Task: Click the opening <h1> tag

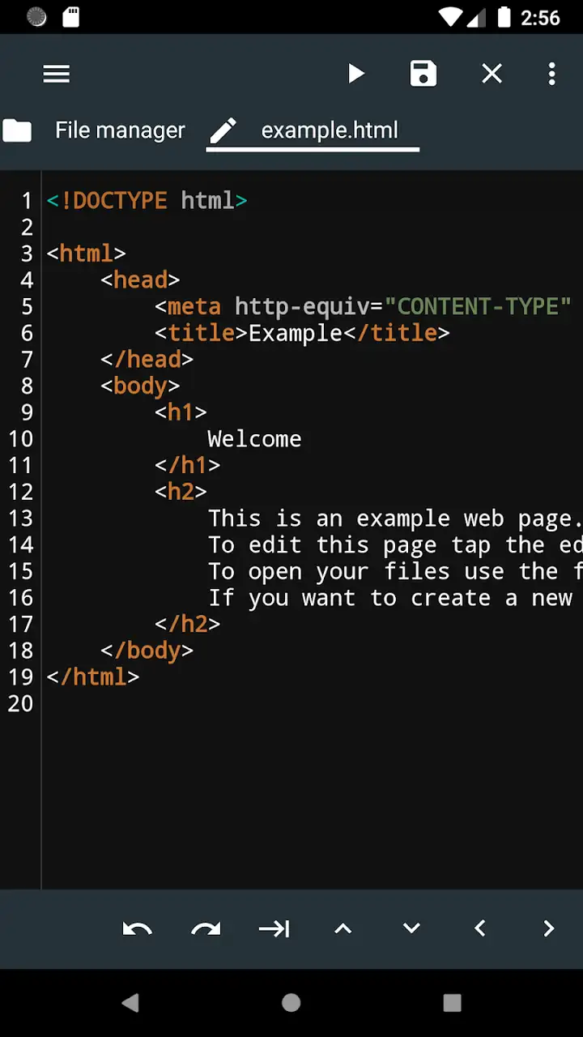Action: pos(181,412)
